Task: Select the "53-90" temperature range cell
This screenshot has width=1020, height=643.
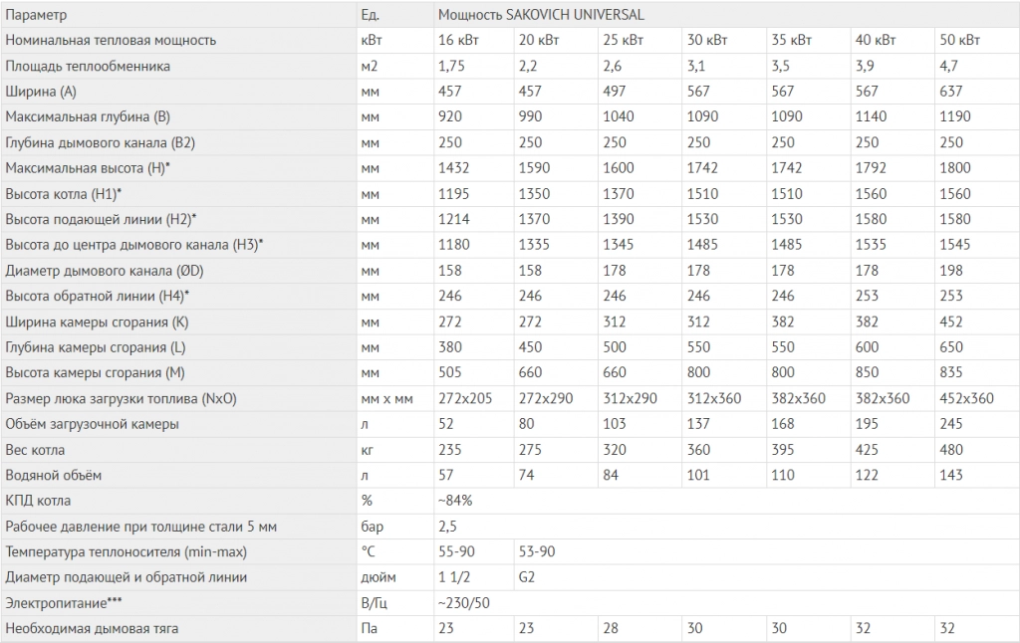Action: coord(536,551)
